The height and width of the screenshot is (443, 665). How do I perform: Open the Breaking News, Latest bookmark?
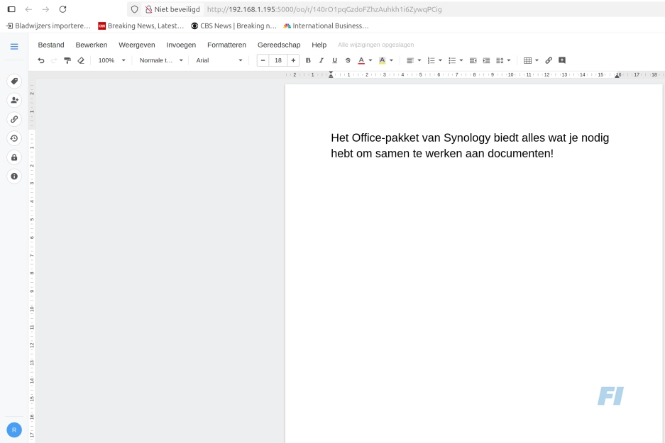141,26
